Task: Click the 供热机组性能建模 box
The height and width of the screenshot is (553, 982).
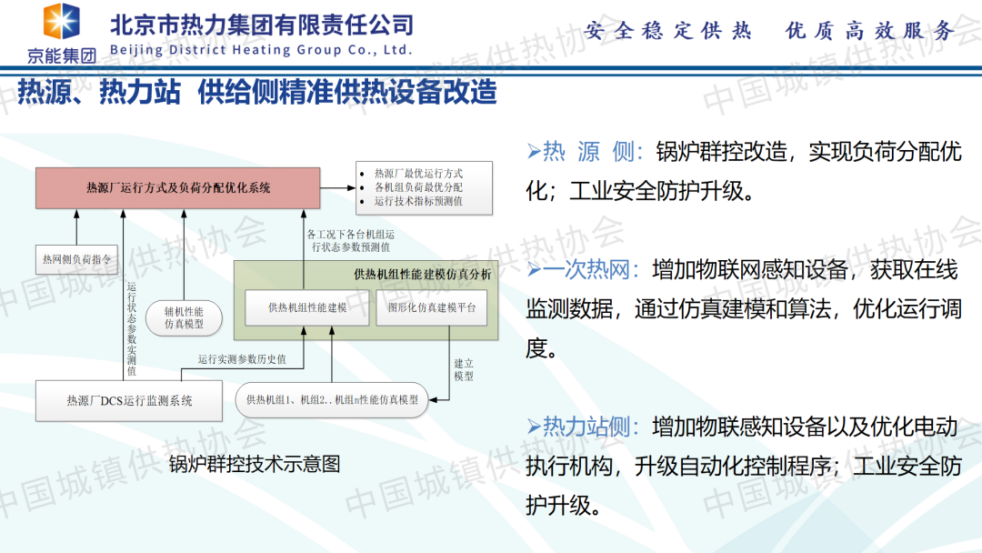Action: coord(307,307)
